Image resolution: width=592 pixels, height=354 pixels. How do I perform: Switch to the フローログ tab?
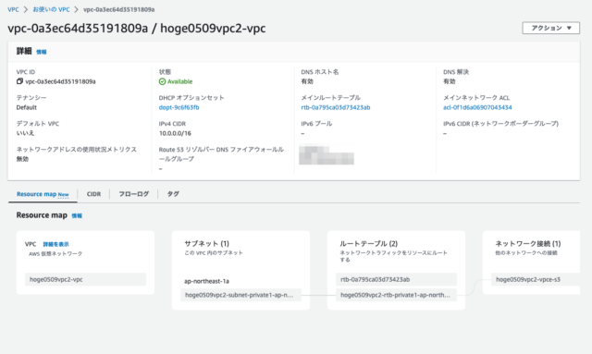click(x=133, y=194)
